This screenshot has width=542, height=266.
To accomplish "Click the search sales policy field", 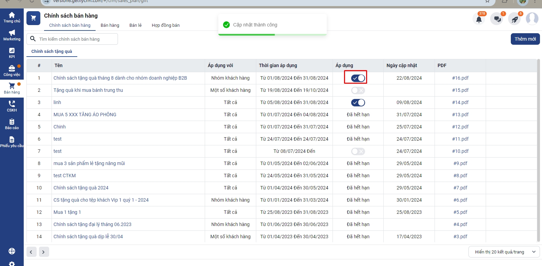I will [76, 39].
